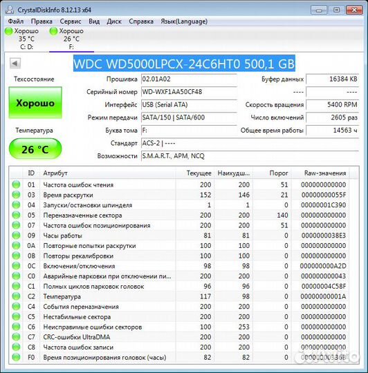
Task: Click the CrystalDiskInfo title bar icon
Action: tap(10, 10)
